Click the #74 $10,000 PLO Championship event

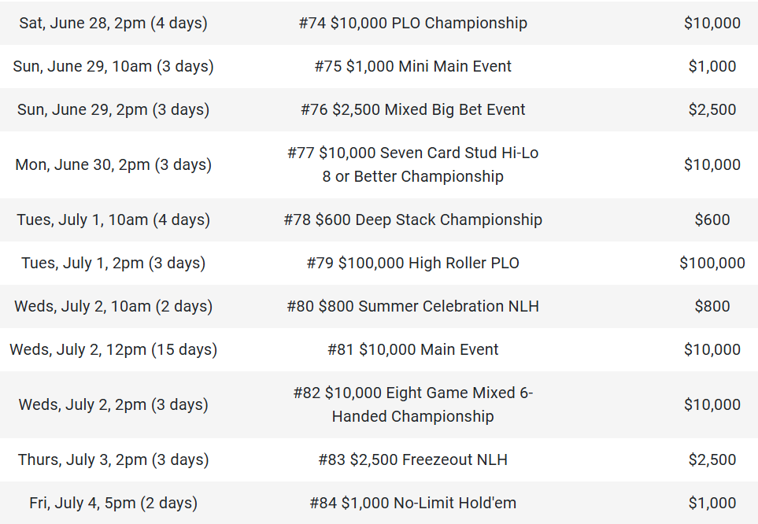(412, 23)
